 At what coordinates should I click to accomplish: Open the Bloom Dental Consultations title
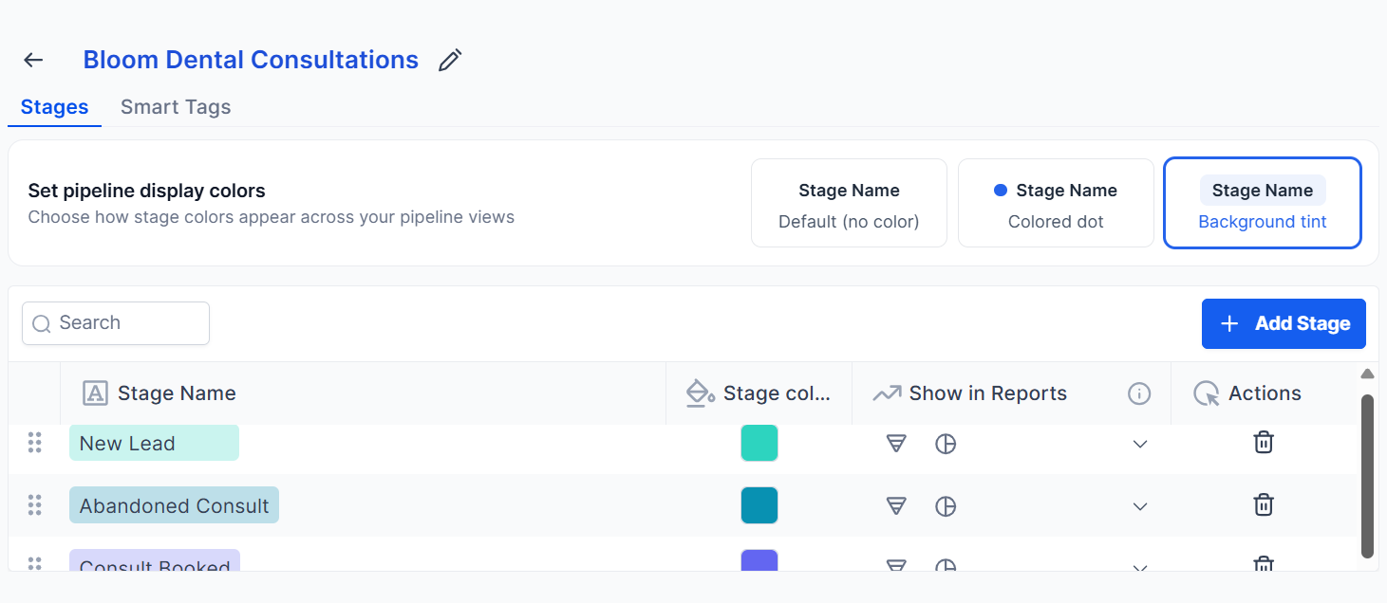pos(251,60)
